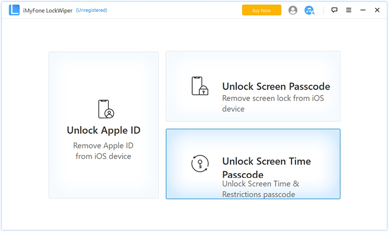The height and width of the screenshot is (232, 389).
Task: Click the Remove Apple ID description text
Action: [103, 151]
